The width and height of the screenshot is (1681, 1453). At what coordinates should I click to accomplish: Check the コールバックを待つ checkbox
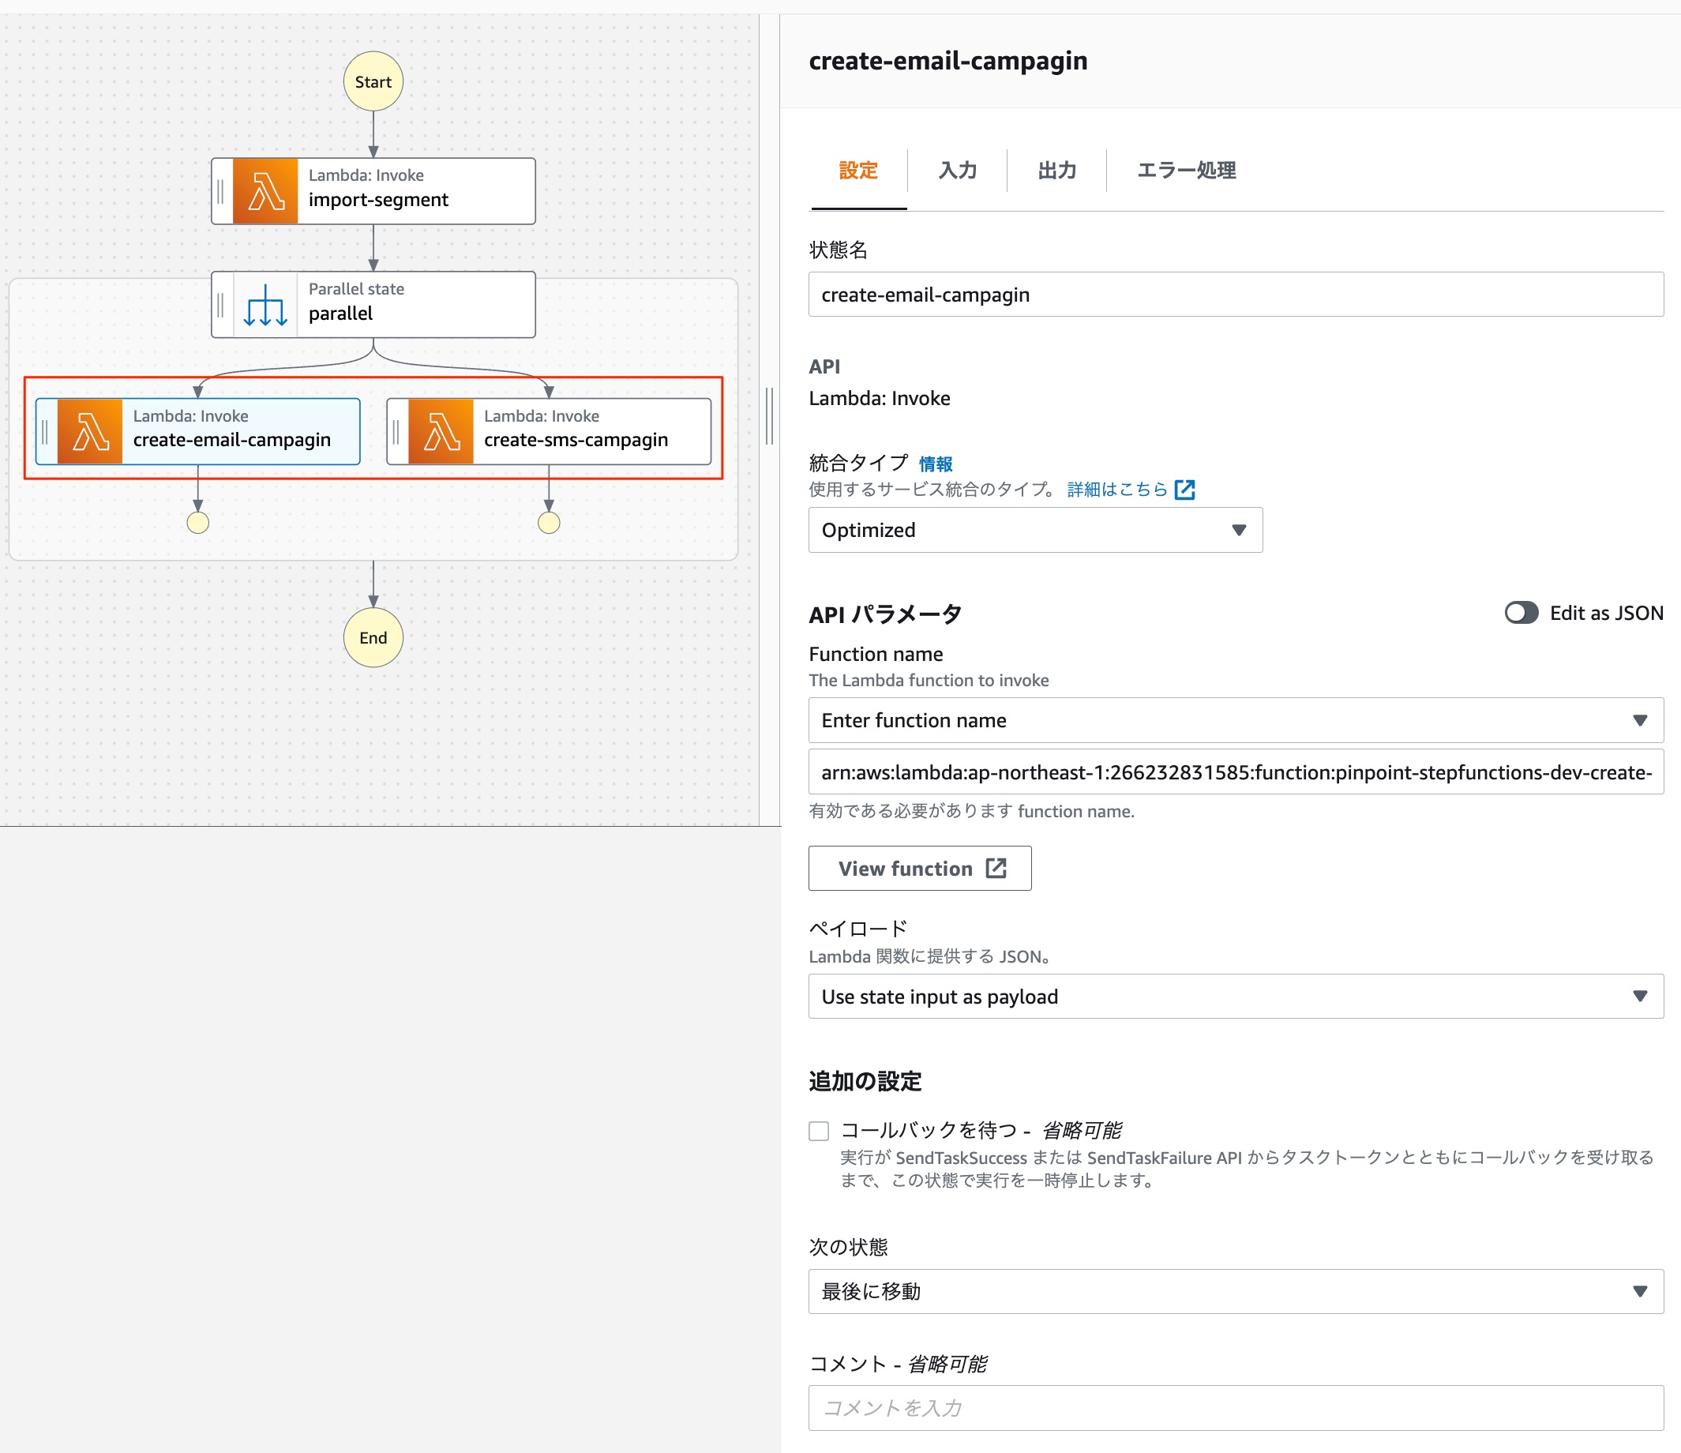click(x=819, y=1131)
